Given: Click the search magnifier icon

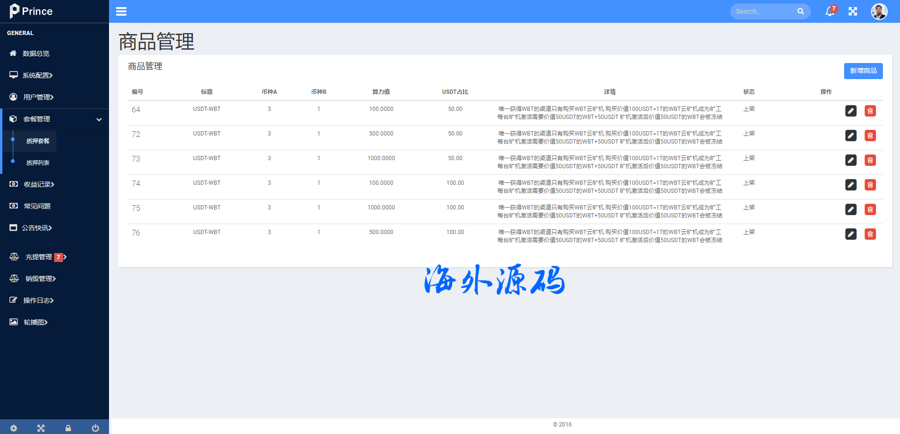Looking at the screenshot, I should point(800,11).
